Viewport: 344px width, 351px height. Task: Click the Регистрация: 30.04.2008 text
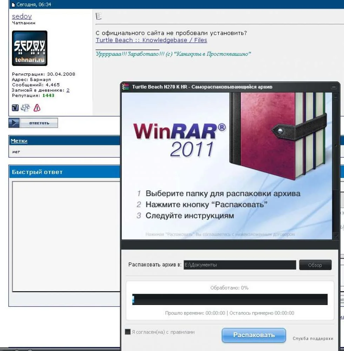click(44, 74)
